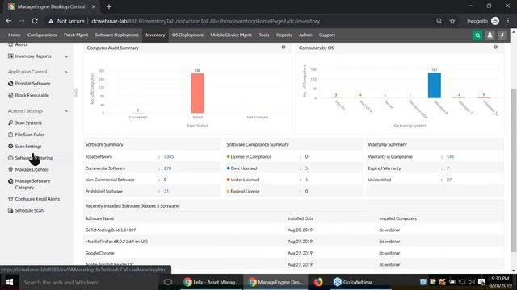Image resolution: width=517 pixels, height=290 pixels.
Task: Click the Failed bar in audit chart
Action: tap(197, 93)
